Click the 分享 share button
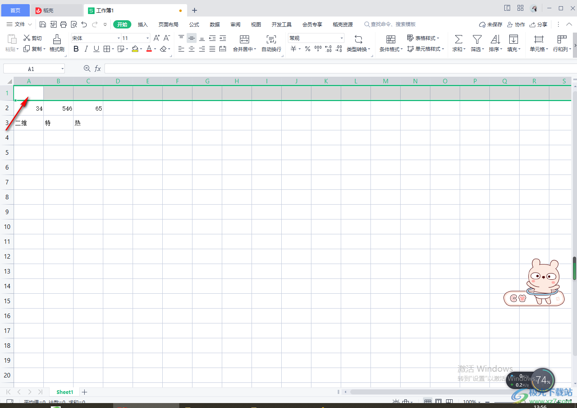 [539, 24]
